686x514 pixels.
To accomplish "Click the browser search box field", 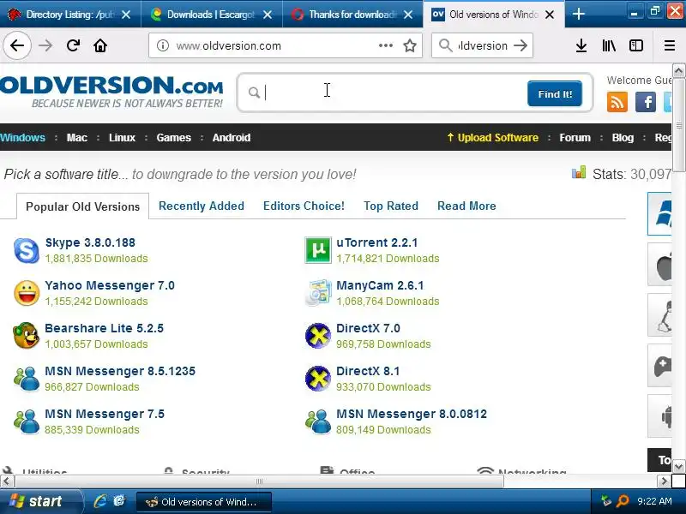I will pyautogui.click(x=483, y=45).
